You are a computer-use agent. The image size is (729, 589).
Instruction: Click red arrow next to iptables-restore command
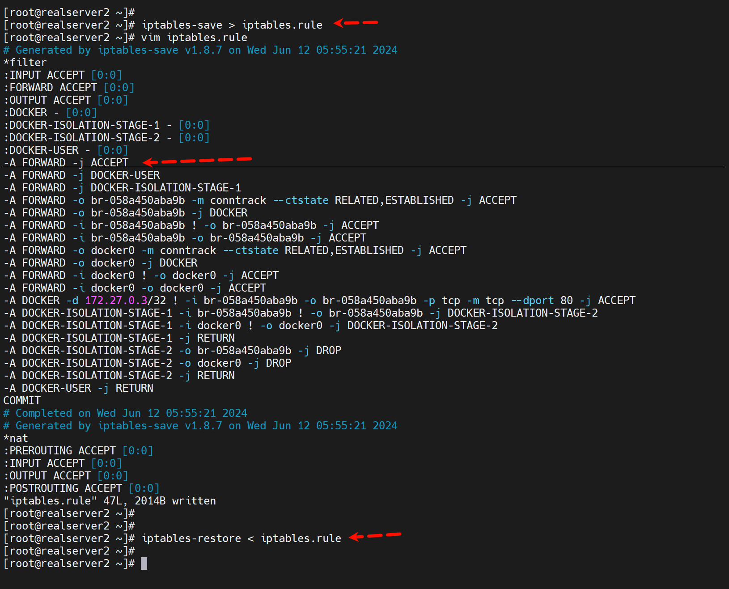click(x=374, y=535)
